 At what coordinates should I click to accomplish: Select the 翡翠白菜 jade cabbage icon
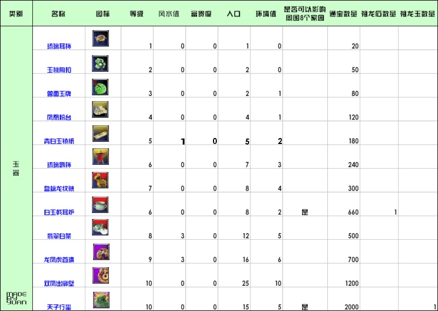click(100, 227)
